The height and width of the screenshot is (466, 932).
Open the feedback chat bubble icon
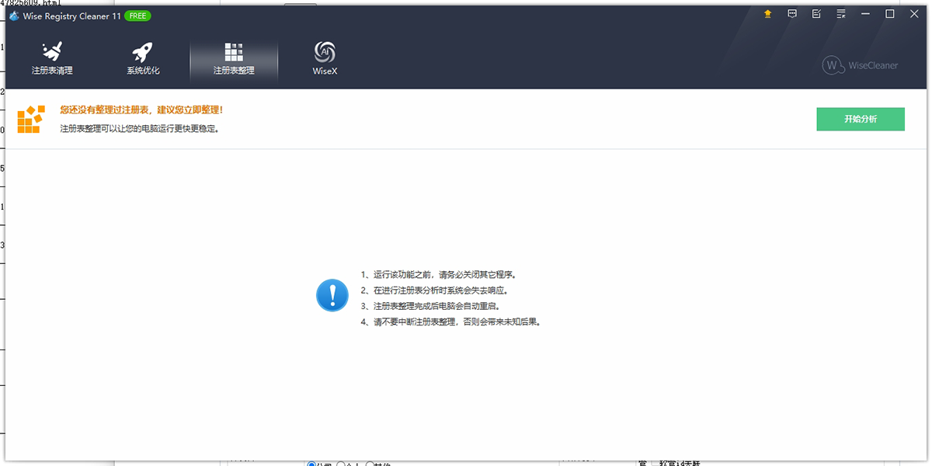pyautogui.click(x=792, y=14)
